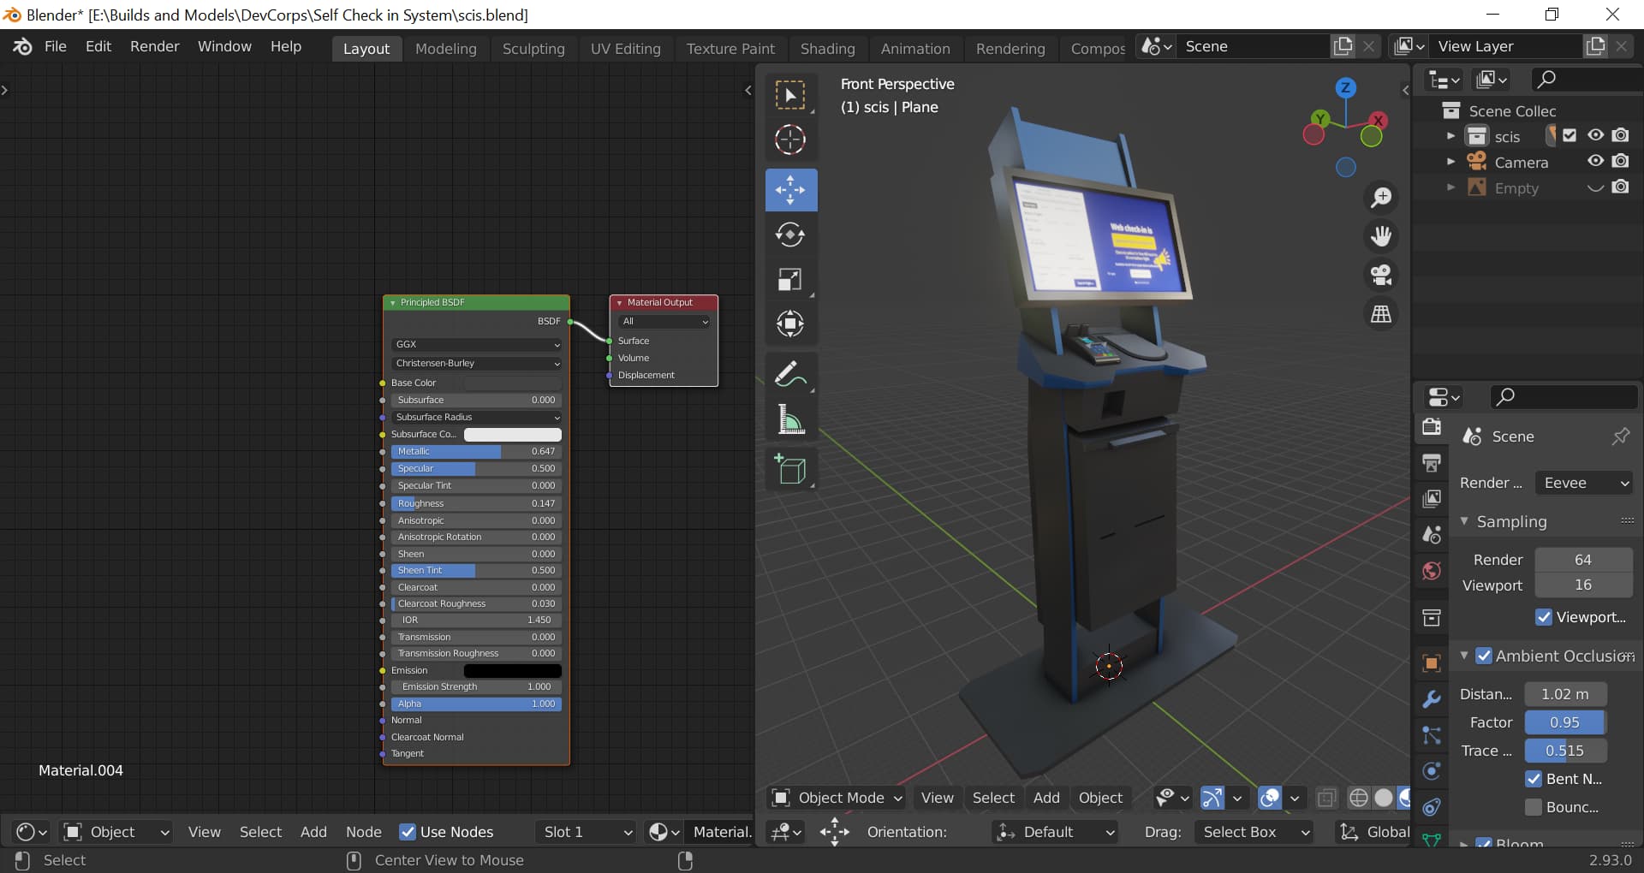Uncheck the Use Nodes checkbox

pyautogui.click(x=408, y=831)
